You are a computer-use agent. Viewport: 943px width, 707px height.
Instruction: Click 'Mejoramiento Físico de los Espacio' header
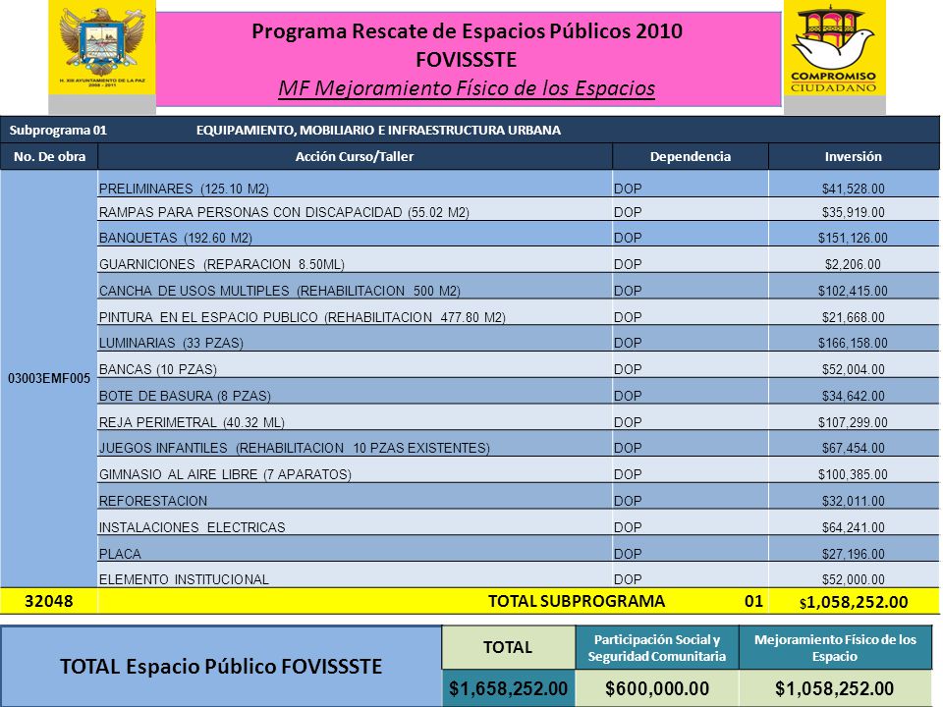tap(835, 647)
